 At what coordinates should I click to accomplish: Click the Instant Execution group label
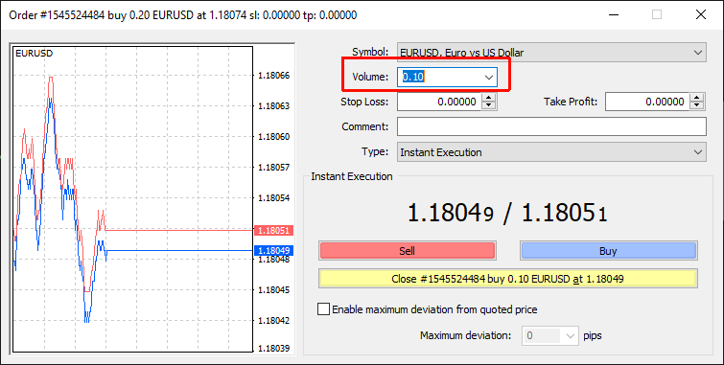tap(352, 176)
